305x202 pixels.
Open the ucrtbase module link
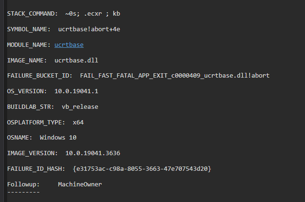pyautogui.click(x=69, y=45)
